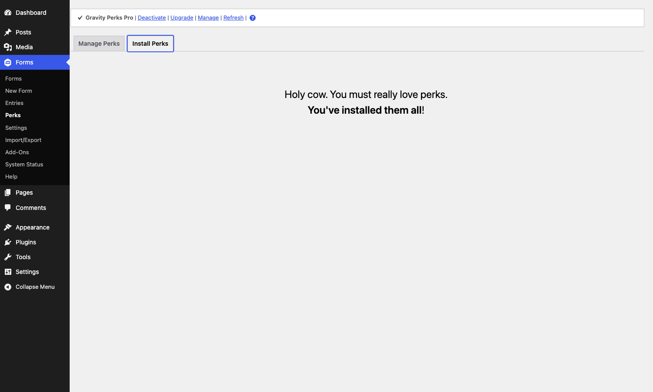Click the Collapse Menu label
Screen dimensions: 653x392
pyautogui.click(x=35, y=287)
